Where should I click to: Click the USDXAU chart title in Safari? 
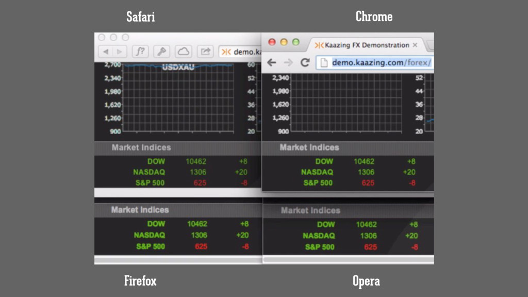178,67
